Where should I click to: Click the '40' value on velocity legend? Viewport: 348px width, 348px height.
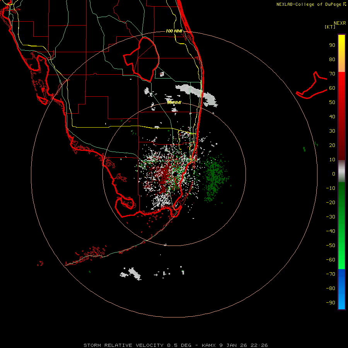[332, 117]
